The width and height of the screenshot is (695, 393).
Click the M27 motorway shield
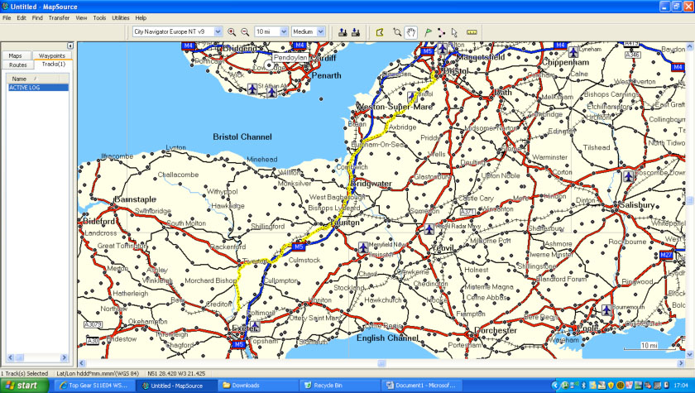pyautogui.click(x=666, y=255)
